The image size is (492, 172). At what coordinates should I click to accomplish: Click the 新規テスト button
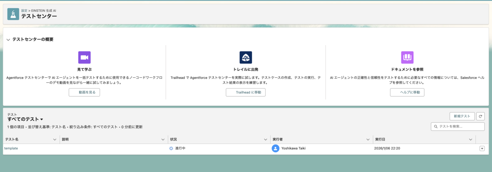(x=462, y=116)
